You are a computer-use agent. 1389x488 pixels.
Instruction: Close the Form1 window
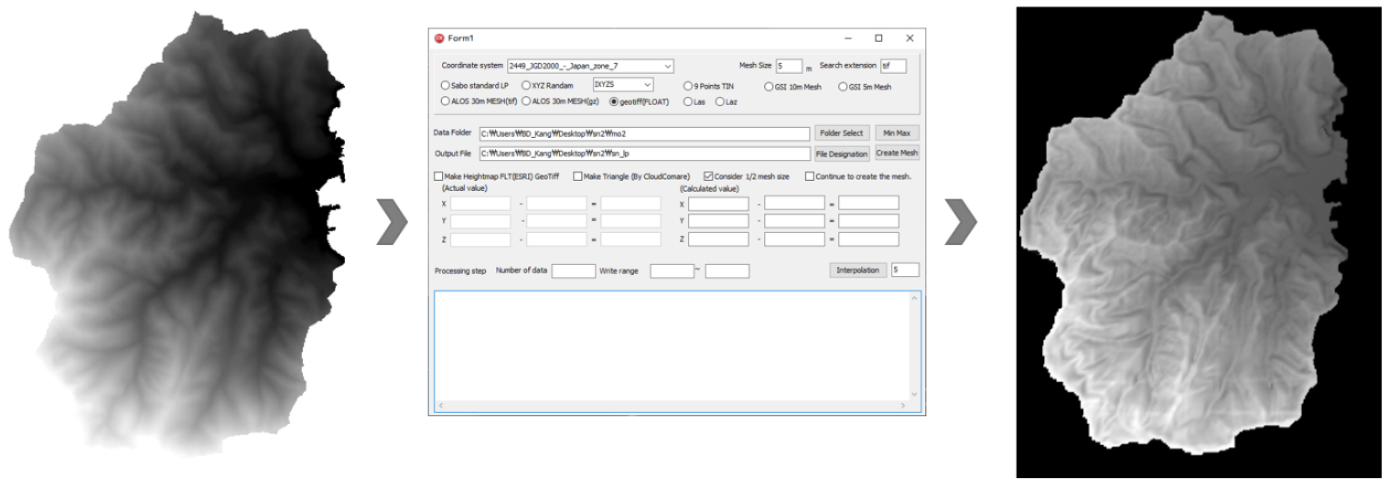pos(910,38)
